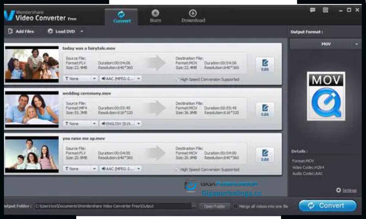The height and width of the screenshot is (219, 366).
Task: Switch to the Convert tab
Action: 121,17
